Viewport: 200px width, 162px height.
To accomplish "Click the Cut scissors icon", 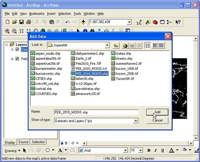I will [x=37, y=22].
